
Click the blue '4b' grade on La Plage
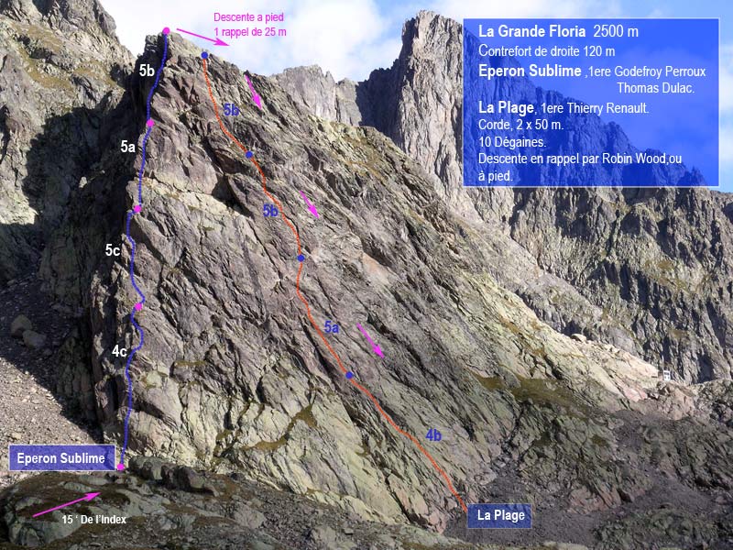click(433, 435)
